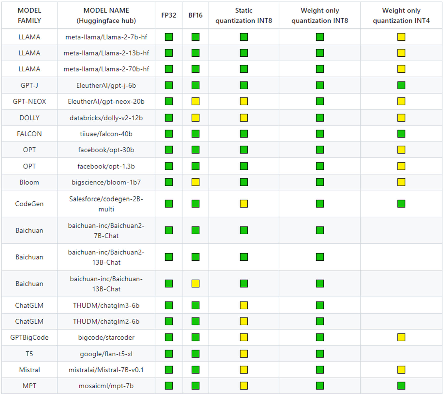Screen dimensions: 445x396
Task: Click MODEL NAME (Huggingface hub) header
Action: tap(106, 15)
